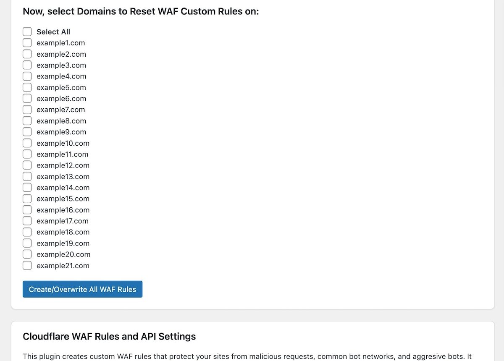Enable example3.com for WAF rule reset

(x=27, y=65)
